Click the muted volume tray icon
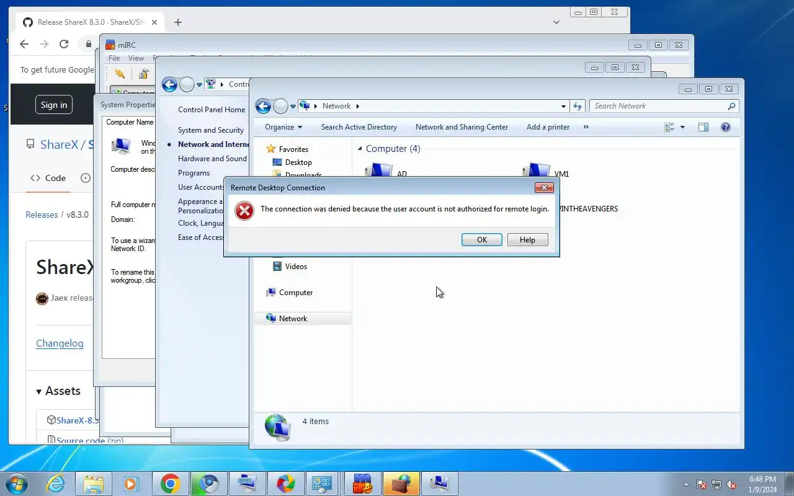 pos(731,484)
